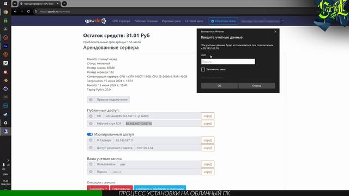Click the Обратная связь button
The width and height of the screenshot is (349, 196).
[223, 21]
